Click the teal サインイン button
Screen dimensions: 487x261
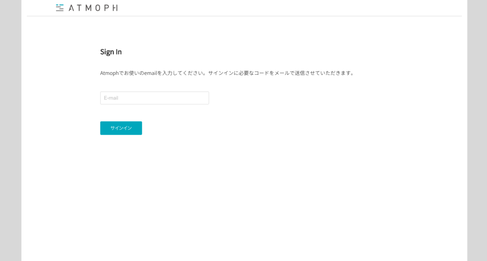click(x=121, y=128)
